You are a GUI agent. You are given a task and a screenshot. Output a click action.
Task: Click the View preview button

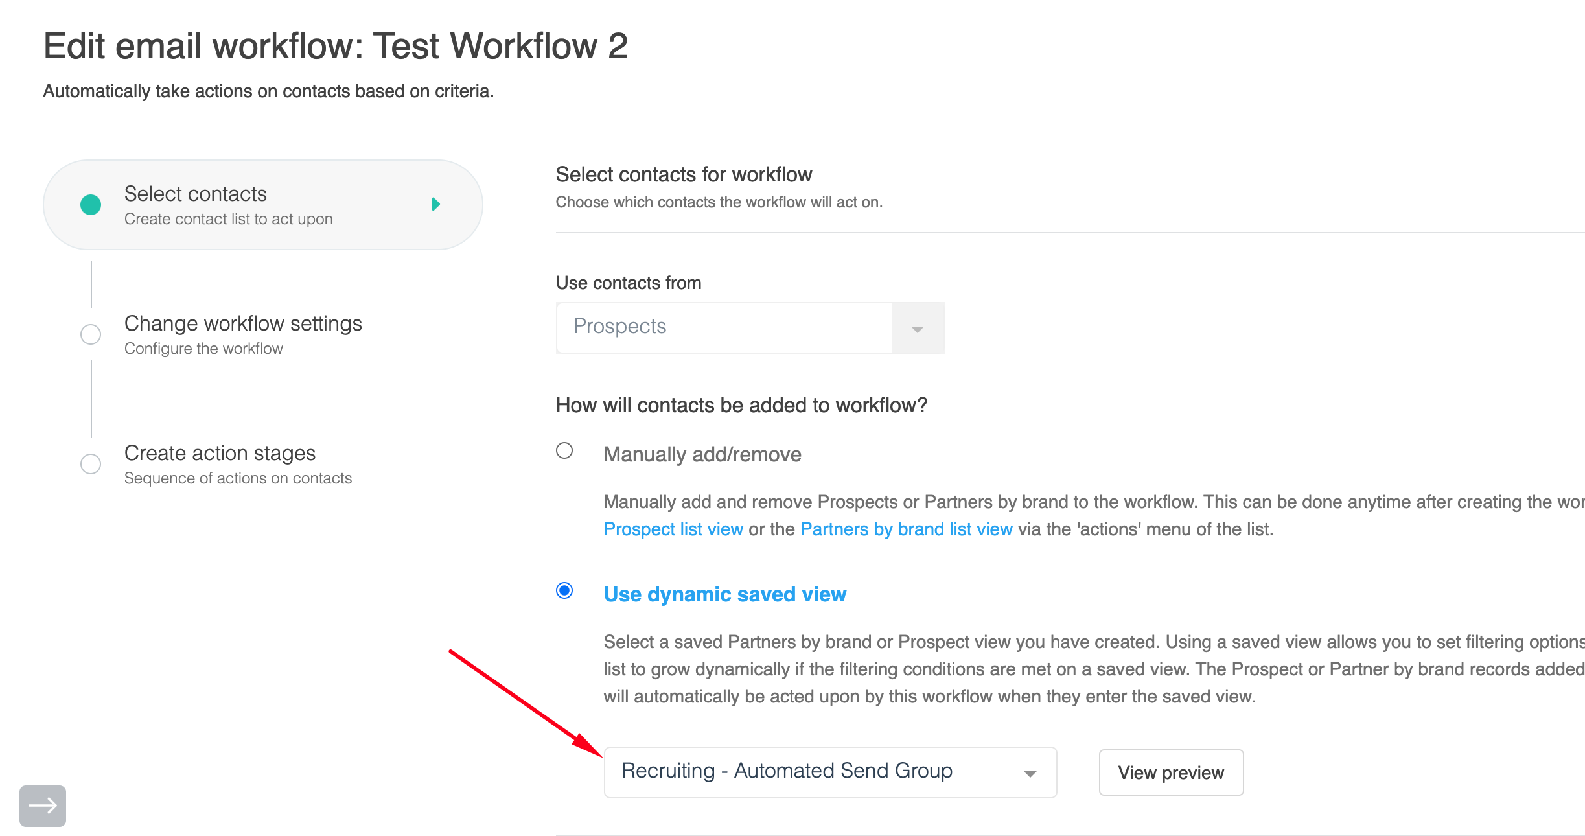pyautogui.click(x=1170, y=772)
